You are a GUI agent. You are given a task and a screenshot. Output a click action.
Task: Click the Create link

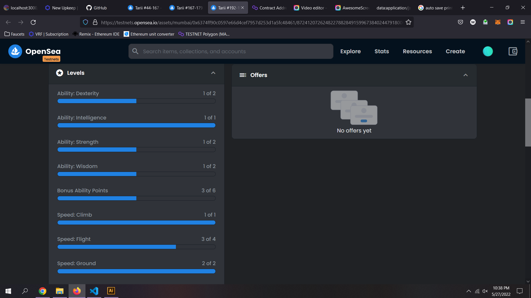click(455, 51)
